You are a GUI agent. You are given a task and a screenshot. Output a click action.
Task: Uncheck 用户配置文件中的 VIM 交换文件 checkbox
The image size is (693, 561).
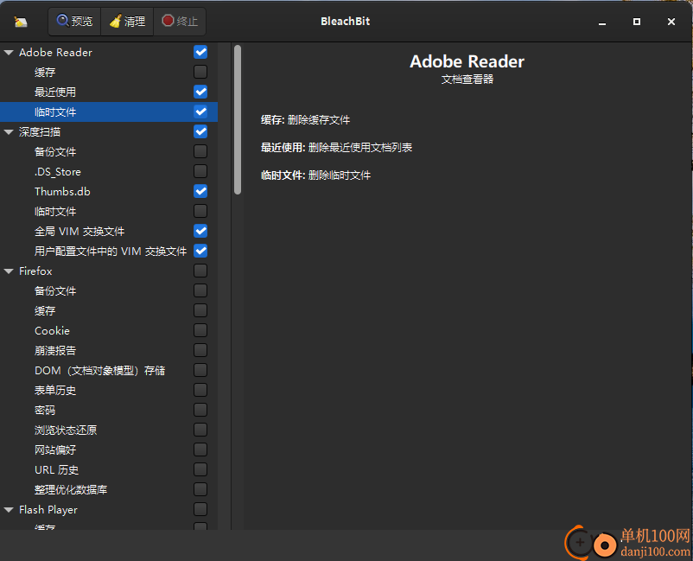pos(200,251)
